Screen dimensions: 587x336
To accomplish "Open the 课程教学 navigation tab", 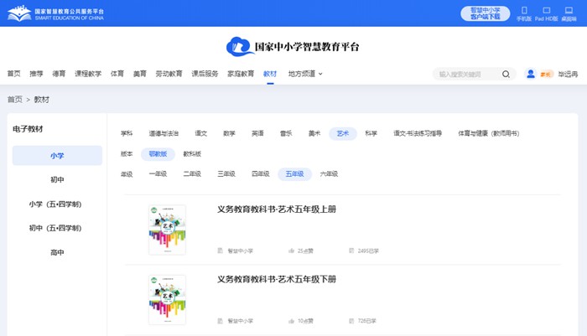I will pos(88,74).
